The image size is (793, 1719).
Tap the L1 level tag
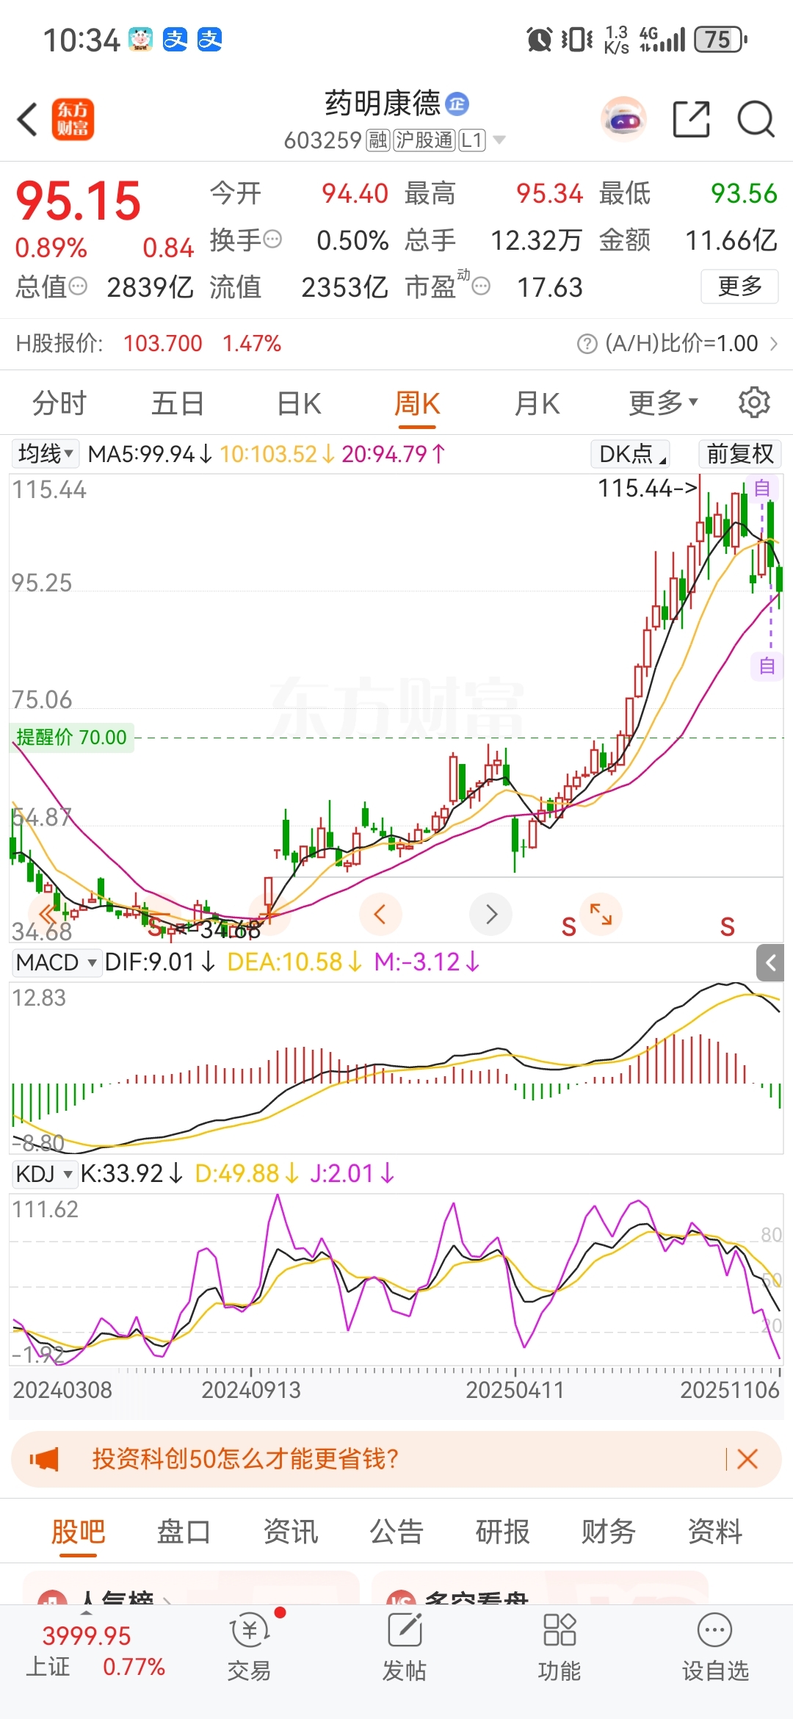pyautogui.click(x=472, y=140)
